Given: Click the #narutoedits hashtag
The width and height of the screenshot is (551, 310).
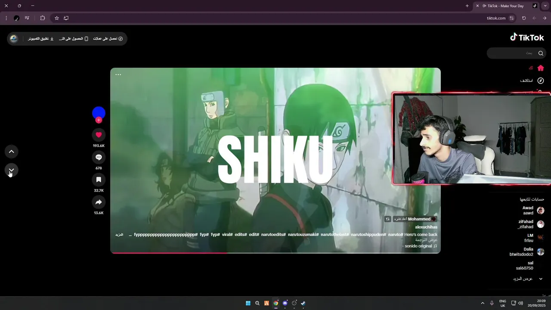Looking at the screenshot, I should (x=274, y=235).
